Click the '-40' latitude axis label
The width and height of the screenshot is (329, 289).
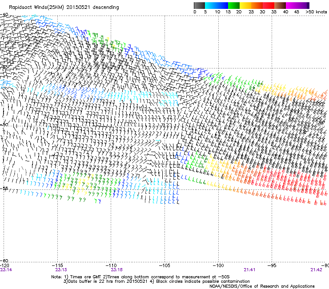tap(4, 15)
